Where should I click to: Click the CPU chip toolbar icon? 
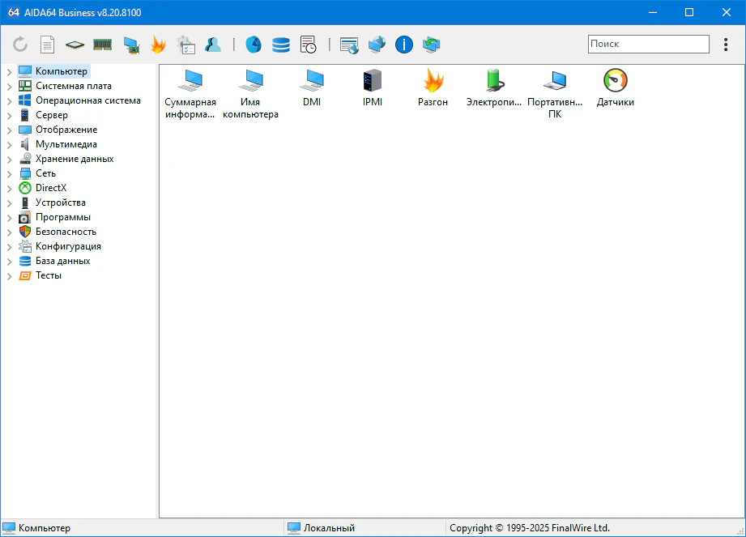[x=75, y=45]
